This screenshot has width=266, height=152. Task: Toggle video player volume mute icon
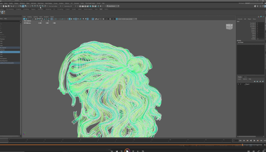click(x=253, y=151)
